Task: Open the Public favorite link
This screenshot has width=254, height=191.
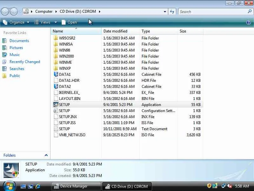Action: coord(15,76)
